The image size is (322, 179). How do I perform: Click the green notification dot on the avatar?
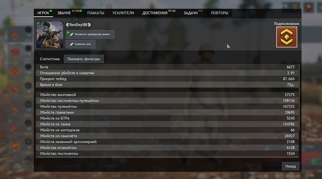(x=38, y=23)
